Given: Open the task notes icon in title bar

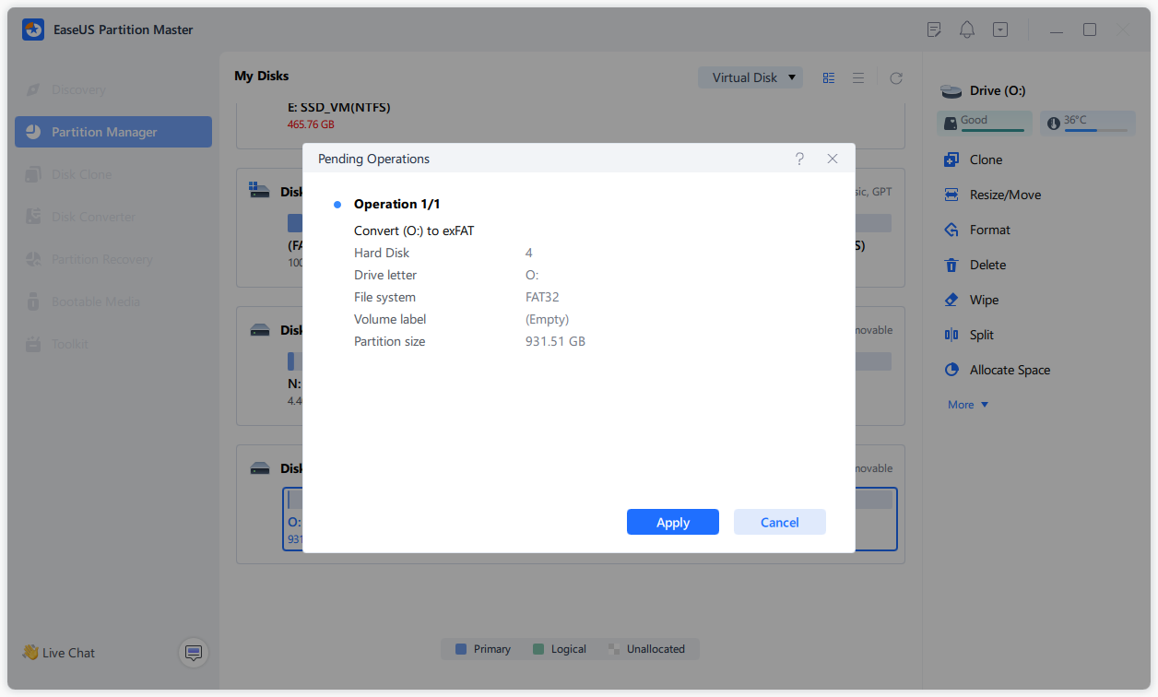Looking at the screenshot, I should coord(934,30).
